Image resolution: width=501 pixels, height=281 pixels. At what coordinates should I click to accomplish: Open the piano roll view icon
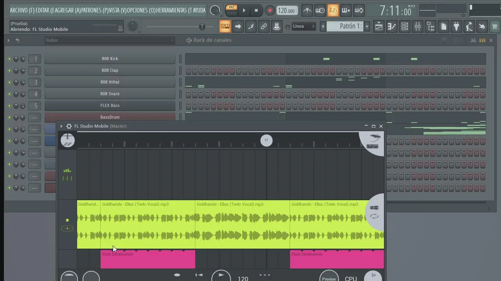pos(392,27)
